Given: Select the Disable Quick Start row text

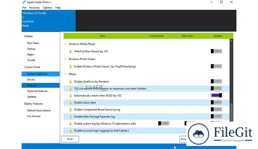Looking at the screenshot, I should coord(85,103).
